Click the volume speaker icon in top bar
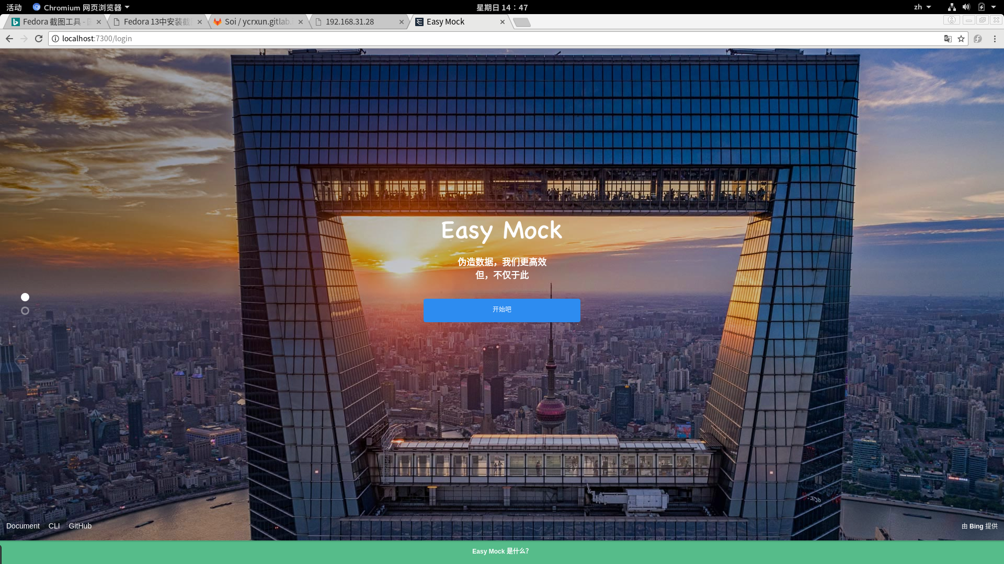This screenshot has width=1004, height=564. coord(966,7)
